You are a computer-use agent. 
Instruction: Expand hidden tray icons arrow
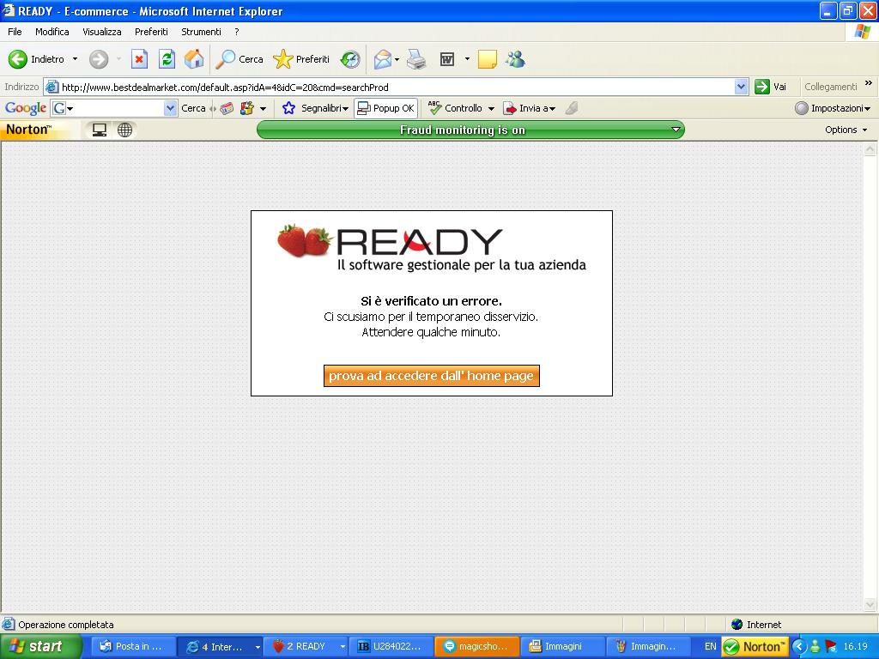point(799,647)
